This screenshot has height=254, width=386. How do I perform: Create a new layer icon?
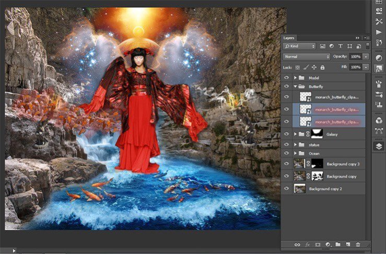pyautogui.click(x=348, y=244)
